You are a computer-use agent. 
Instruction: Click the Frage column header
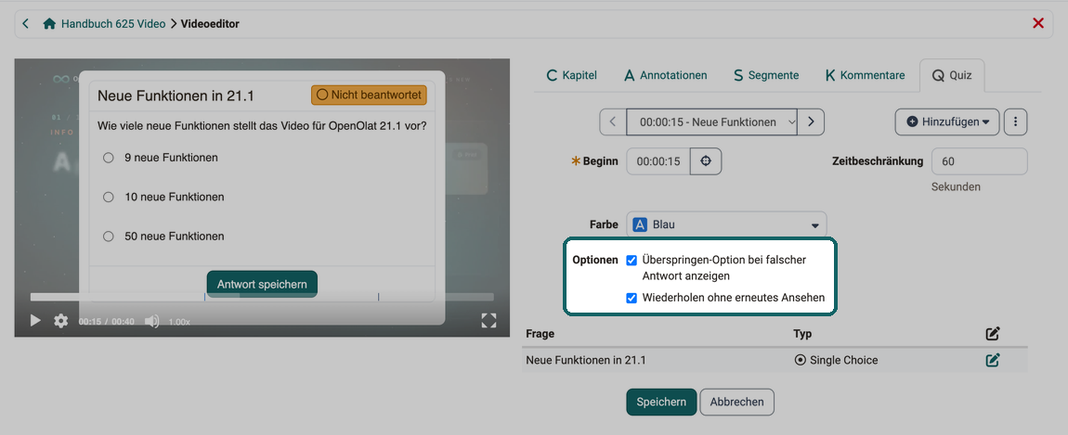point(541,334)
